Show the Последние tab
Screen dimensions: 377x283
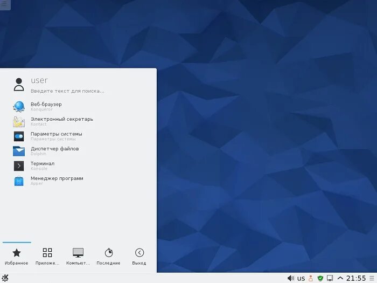(108, 257)
